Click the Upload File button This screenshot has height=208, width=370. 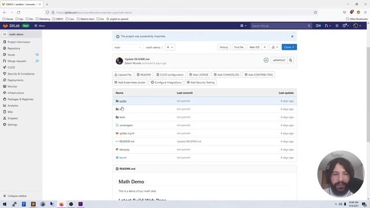click(x=123, y=75)
